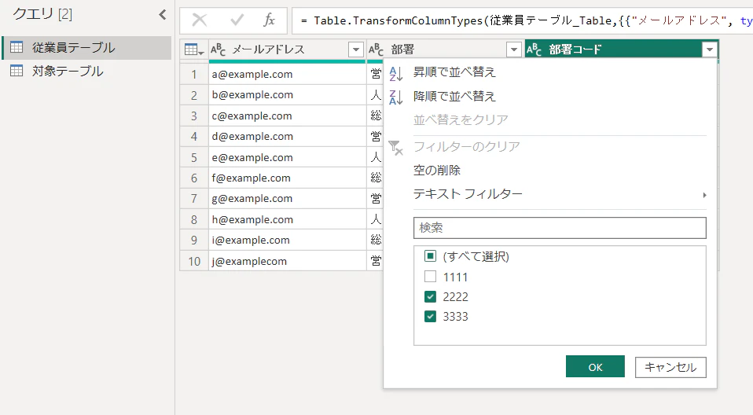Select 空の削除 menu item
Screen dimensions: 753x415
point(437,170)
